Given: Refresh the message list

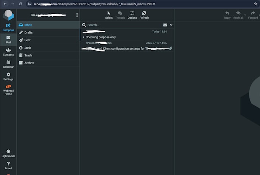Looking at the screenshot, I should point(144,15).
